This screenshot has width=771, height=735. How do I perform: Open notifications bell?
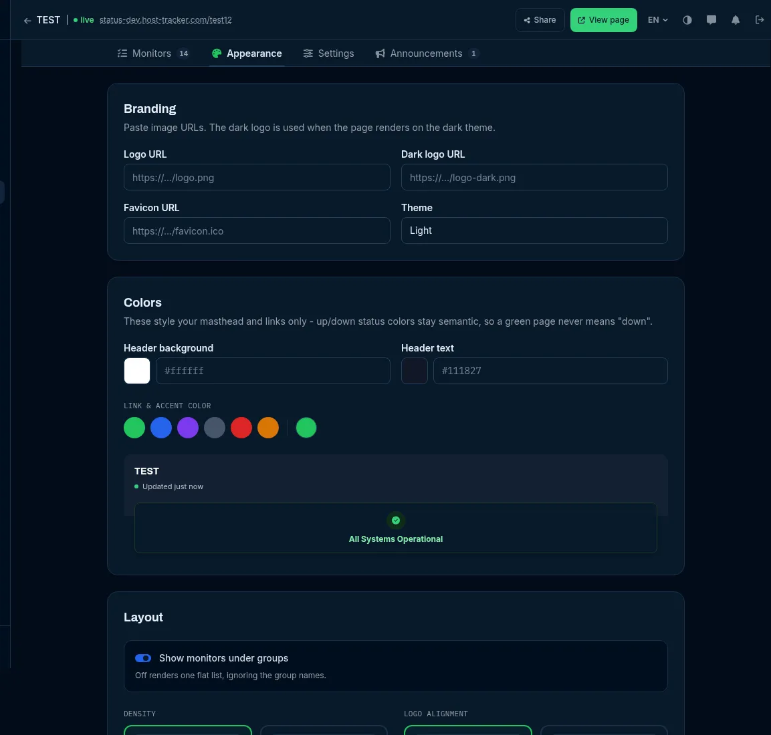[x=735, y=20]
